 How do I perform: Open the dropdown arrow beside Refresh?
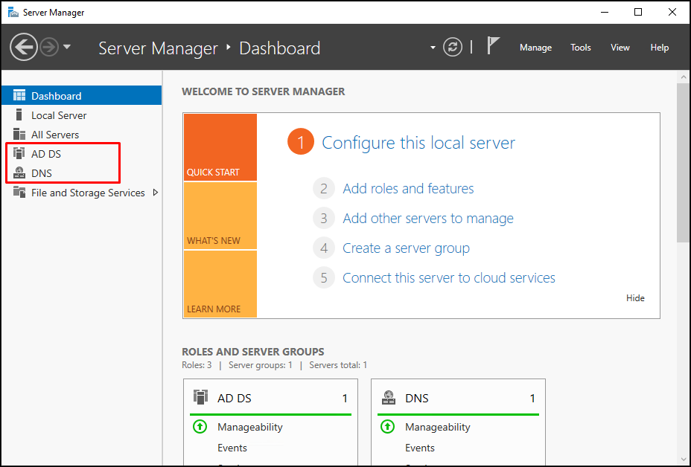tap(433, 47)
